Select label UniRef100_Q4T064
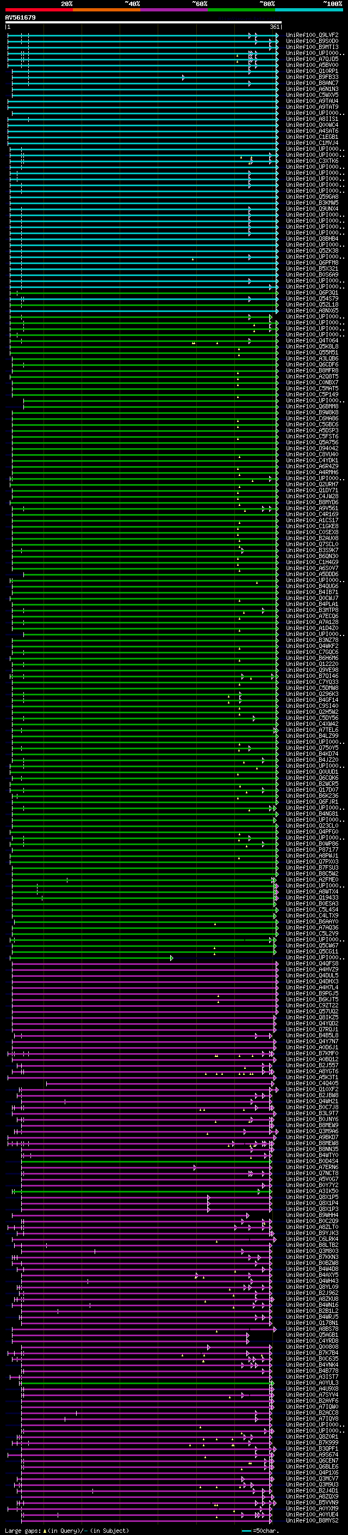Viewport: 348px width, 1535px height. 312,341
